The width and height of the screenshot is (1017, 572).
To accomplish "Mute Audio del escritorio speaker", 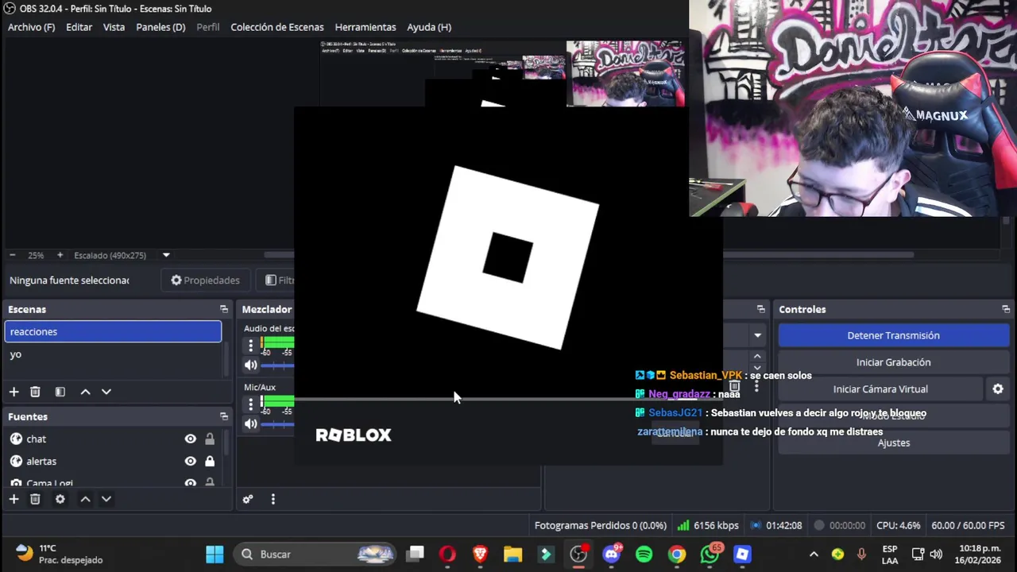I will (x=250, y=365).
